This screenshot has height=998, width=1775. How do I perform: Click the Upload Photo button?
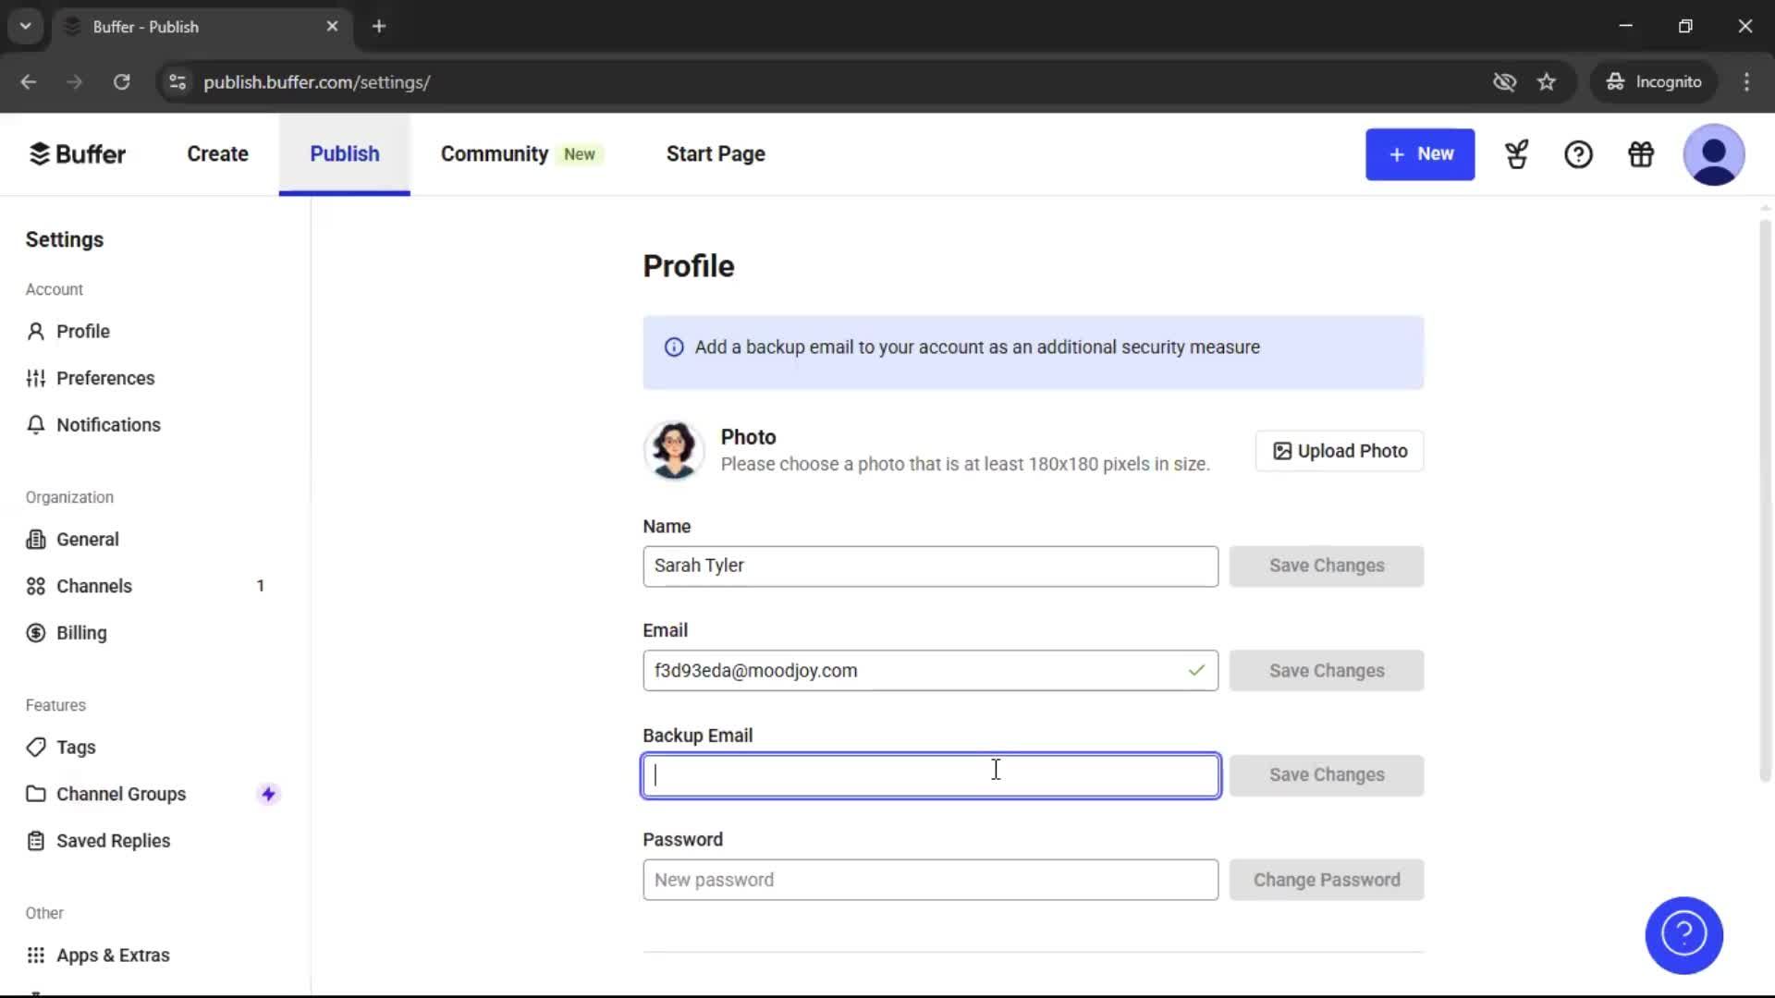click(1339, 451)
